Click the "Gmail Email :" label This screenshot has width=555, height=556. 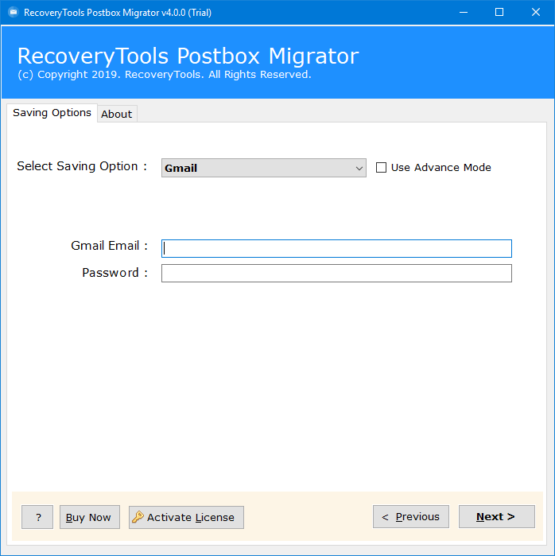tap(109, 245)
